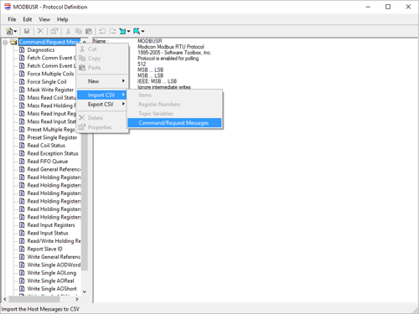Click the document icon beside Report Slave ID
Image resolution: width=419 pixels, height=314 pixels.
pos(22,249)
